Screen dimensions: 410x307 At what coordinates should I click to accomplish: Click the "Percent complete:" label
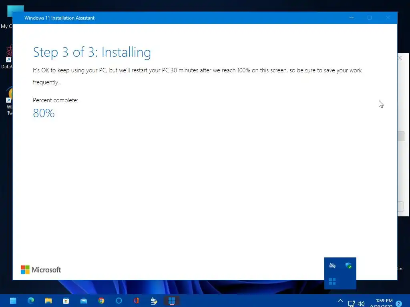click(55, 100)
